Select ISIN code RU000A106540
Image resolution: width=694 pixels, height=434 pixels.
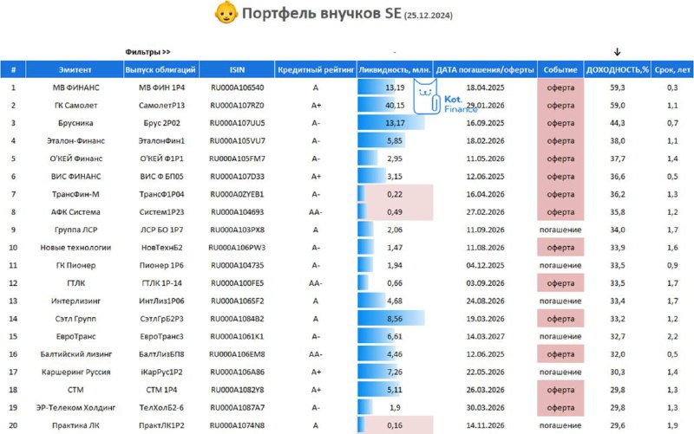(237, 87)
